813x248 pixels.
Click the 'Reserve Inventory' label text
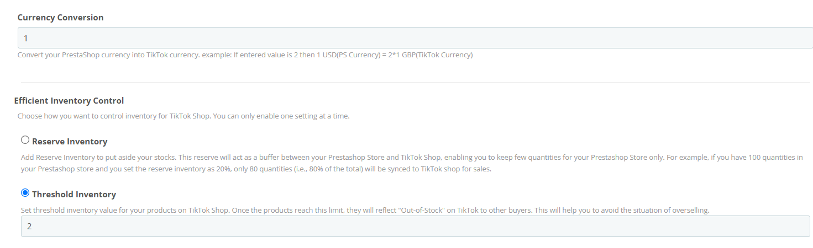pos(70,142)
